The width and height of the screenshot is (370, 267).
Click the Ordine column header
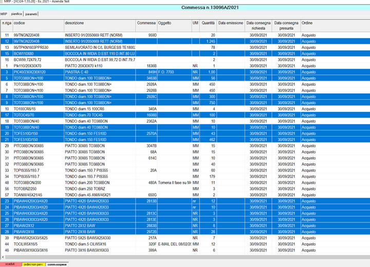335,26
